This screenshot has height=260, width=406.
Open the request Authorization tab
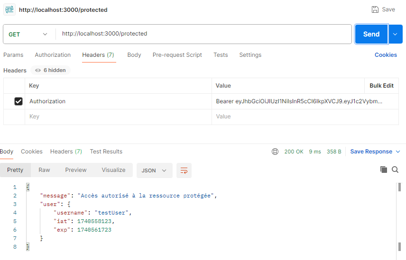coord(53,55)
